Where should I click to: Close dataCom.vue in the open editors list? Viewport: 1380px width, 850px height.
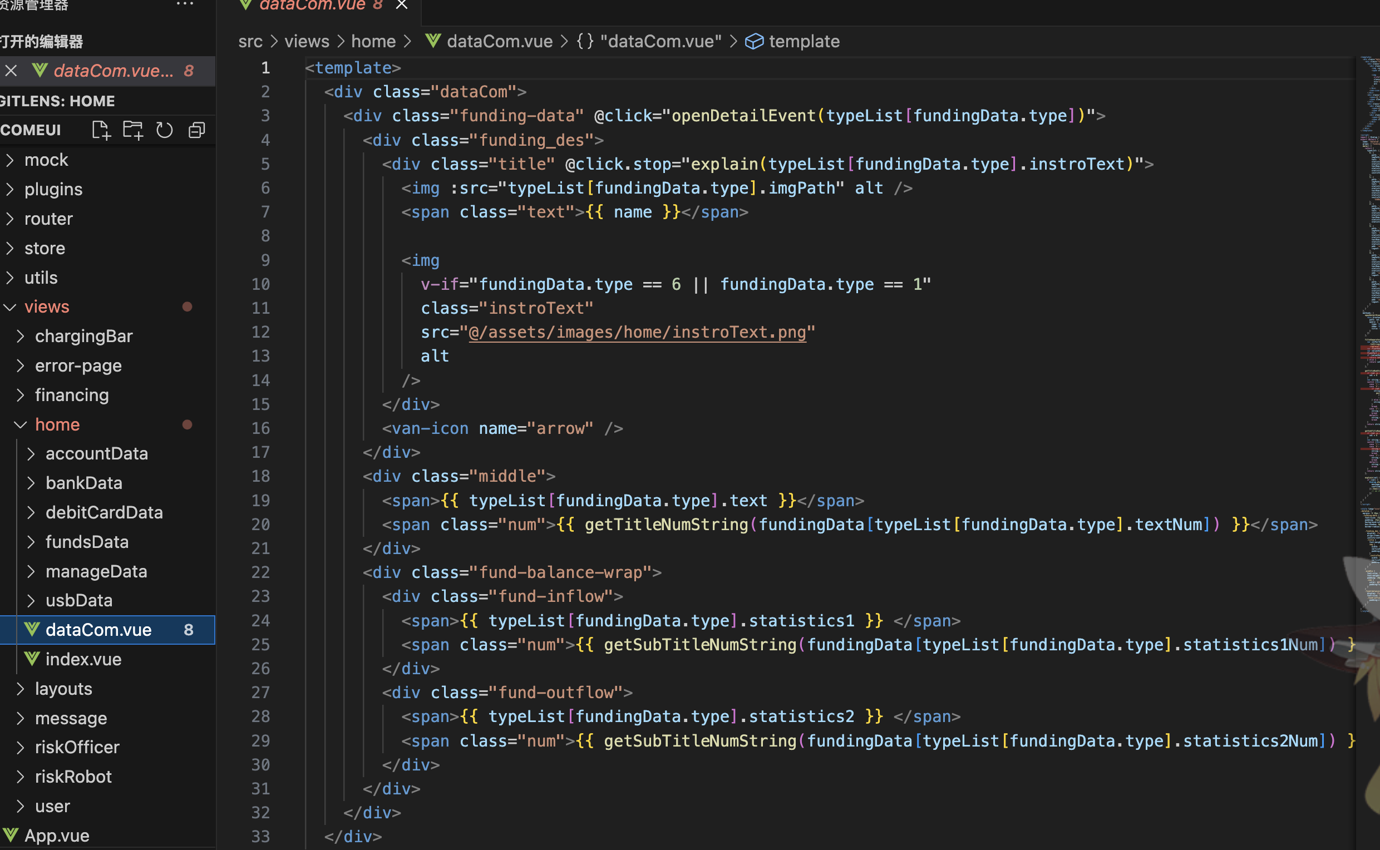(11, 71)
